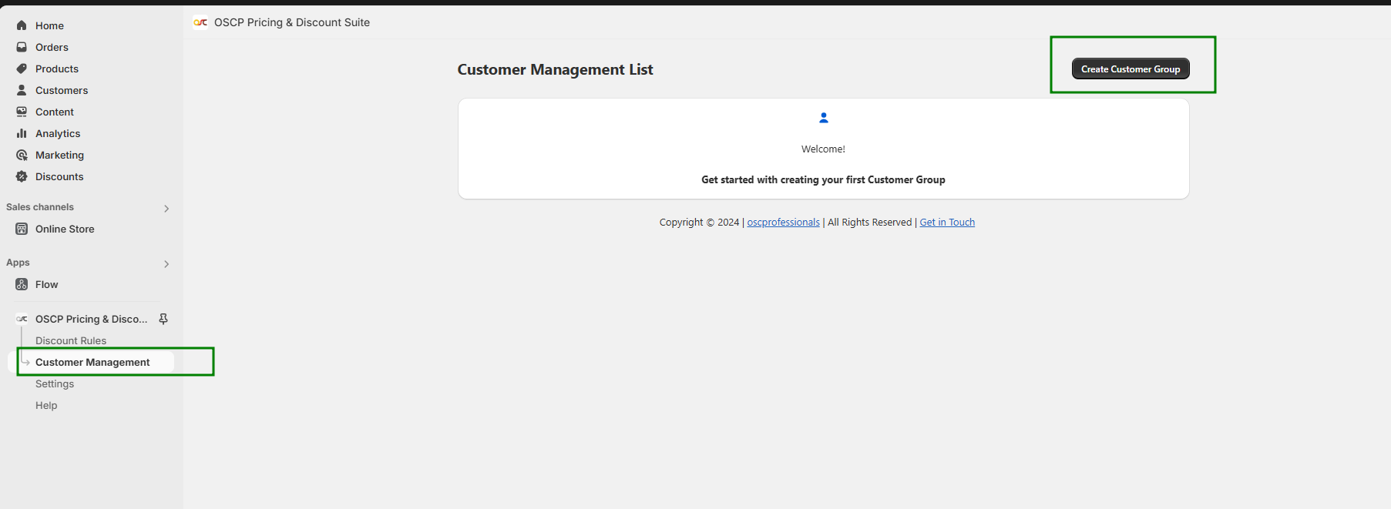Click the Content icon in sidebar
The width and height of the screenshot is (1391, 509).
(22, 112)
